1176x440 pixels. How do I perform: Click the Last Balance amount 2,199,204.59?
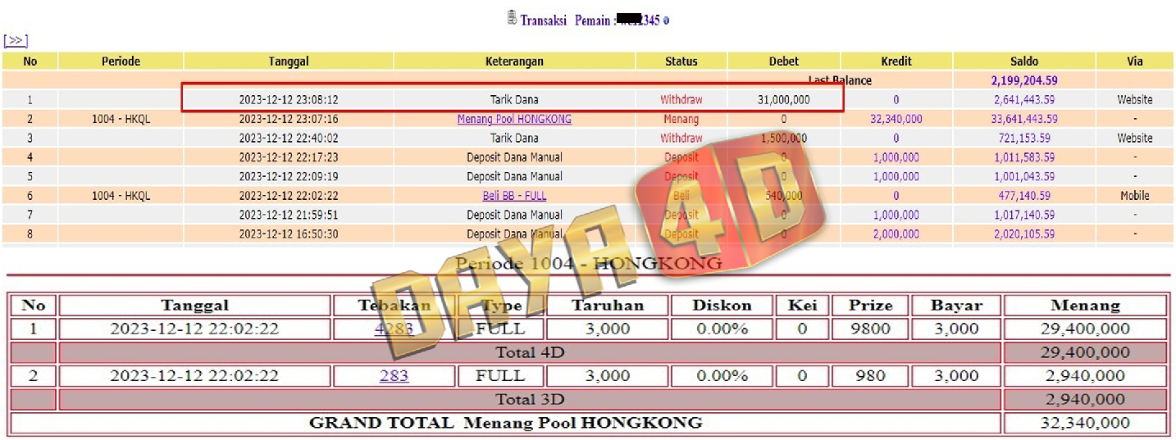coord(1024,81)
